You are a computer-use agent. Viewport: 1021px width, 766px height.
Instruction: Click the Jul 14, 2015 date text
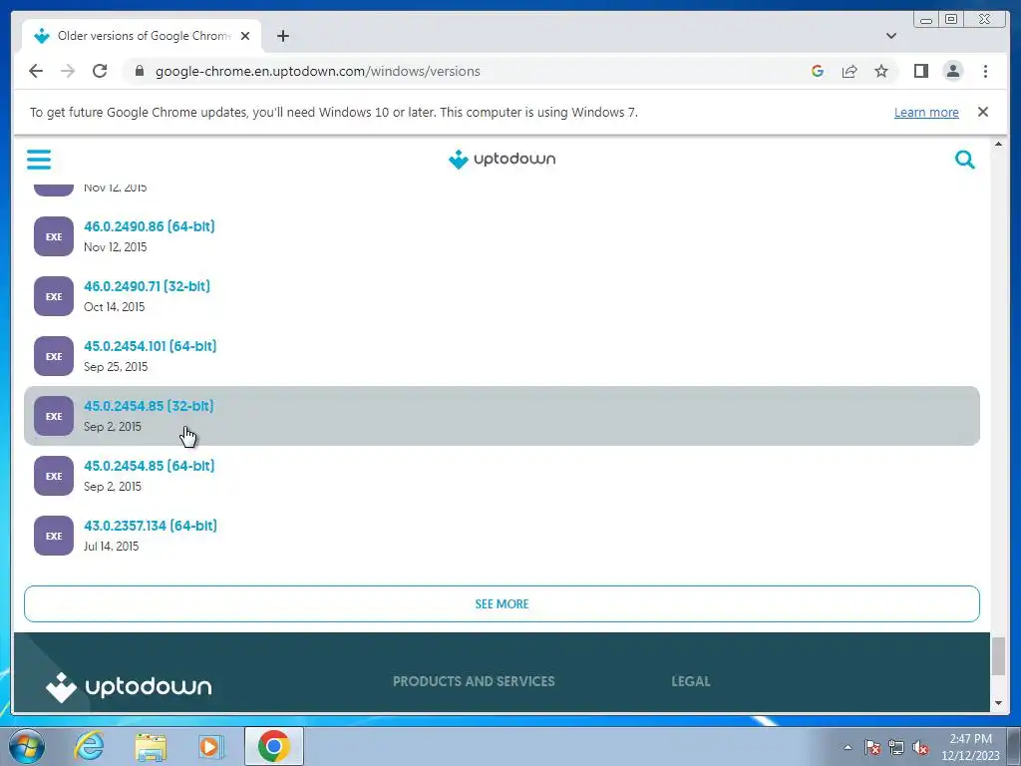(112, 547)
